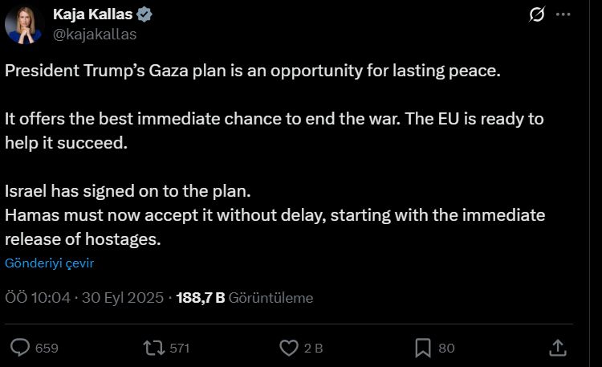Click the reply speech bubble icon

tap(21, 347)
